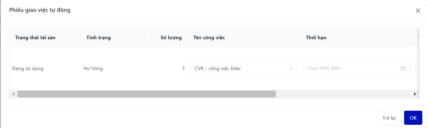Viewport: 428px width, 128px height.
Task: Click the "Thời hạn" column header
Action: (316, 38)
